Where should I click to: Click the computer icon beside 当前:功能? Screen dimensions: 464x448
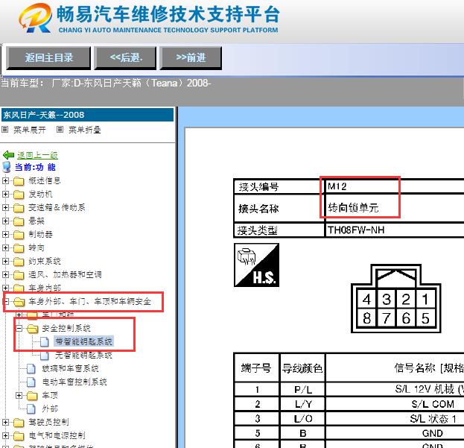(x=7, y=167)
